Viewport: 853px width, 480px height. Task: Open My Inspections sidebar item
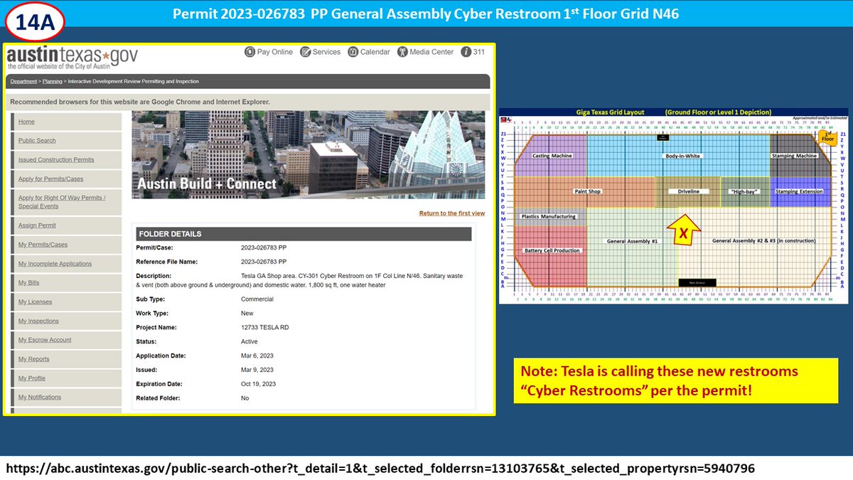click(38, 321)
